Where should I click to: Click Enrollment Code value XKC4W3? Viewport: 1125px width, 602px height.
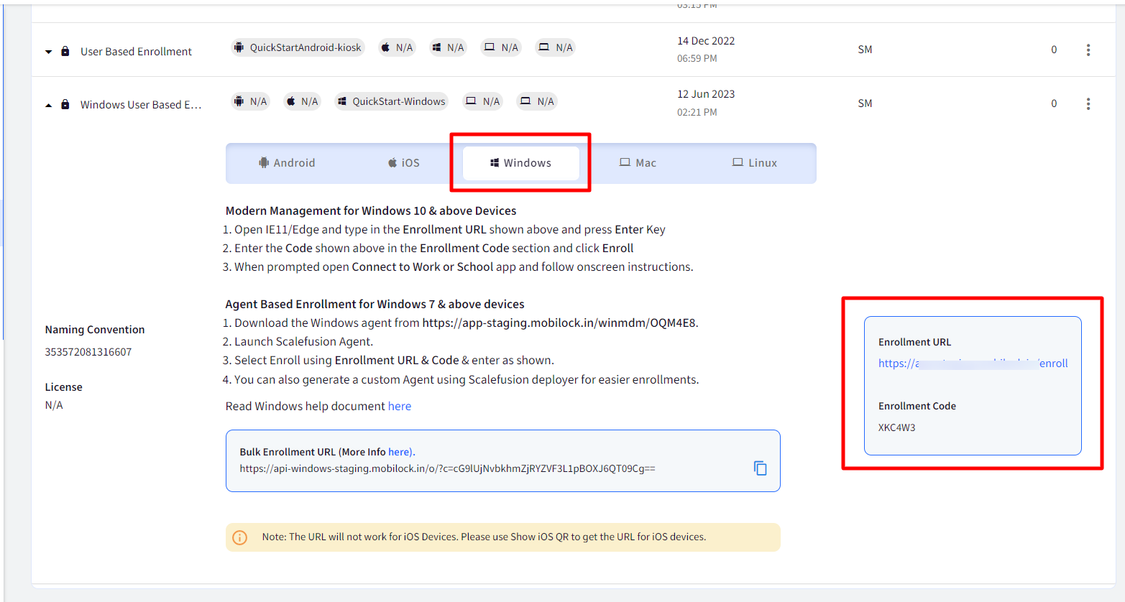point(897,427)
